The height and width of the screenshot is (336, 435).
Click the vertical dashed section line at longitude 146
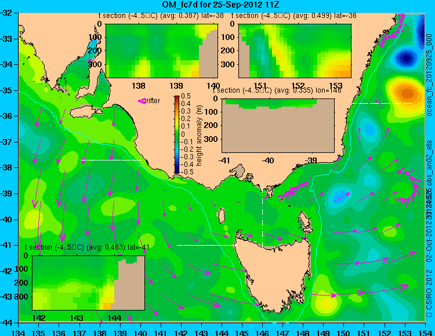[x=262, y=214]
